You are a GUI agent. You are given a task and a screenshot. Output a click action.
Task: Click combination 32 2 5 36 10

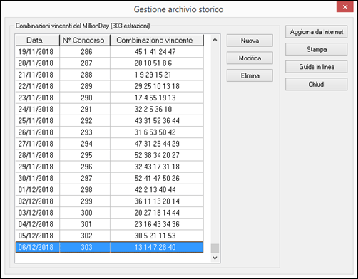click(153, 109)
